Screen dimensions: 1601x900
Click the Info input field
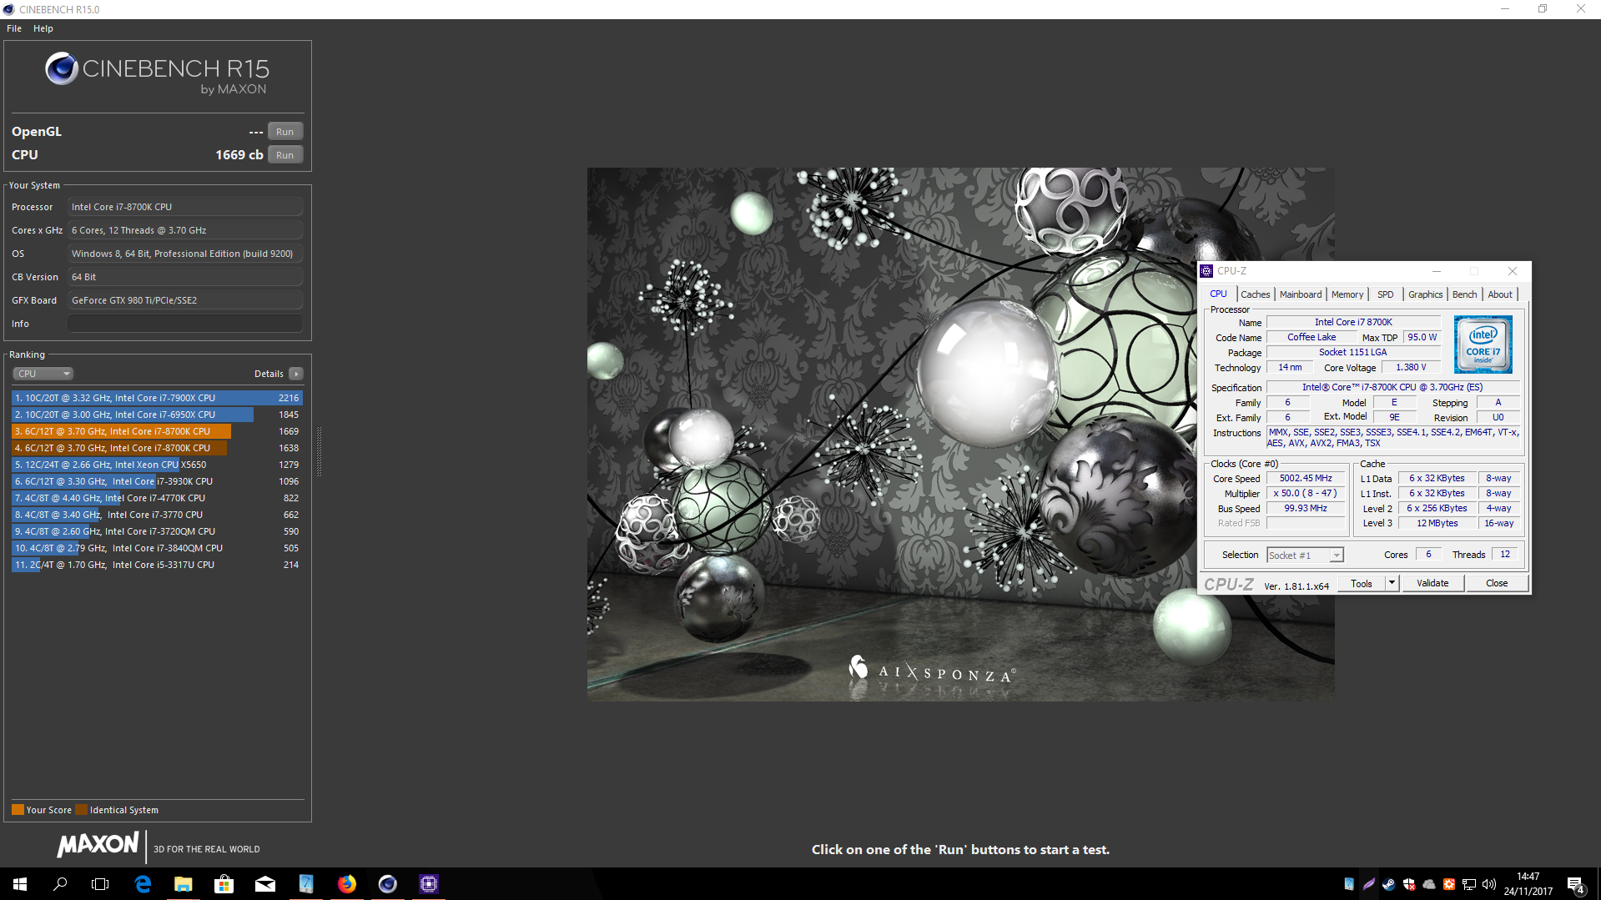point(185,324)
